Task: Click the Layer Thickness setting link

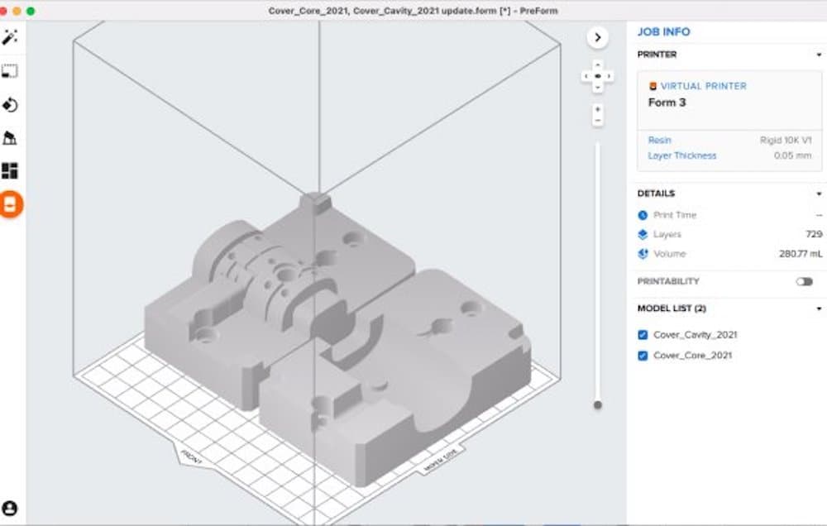Action: [682, 155]
